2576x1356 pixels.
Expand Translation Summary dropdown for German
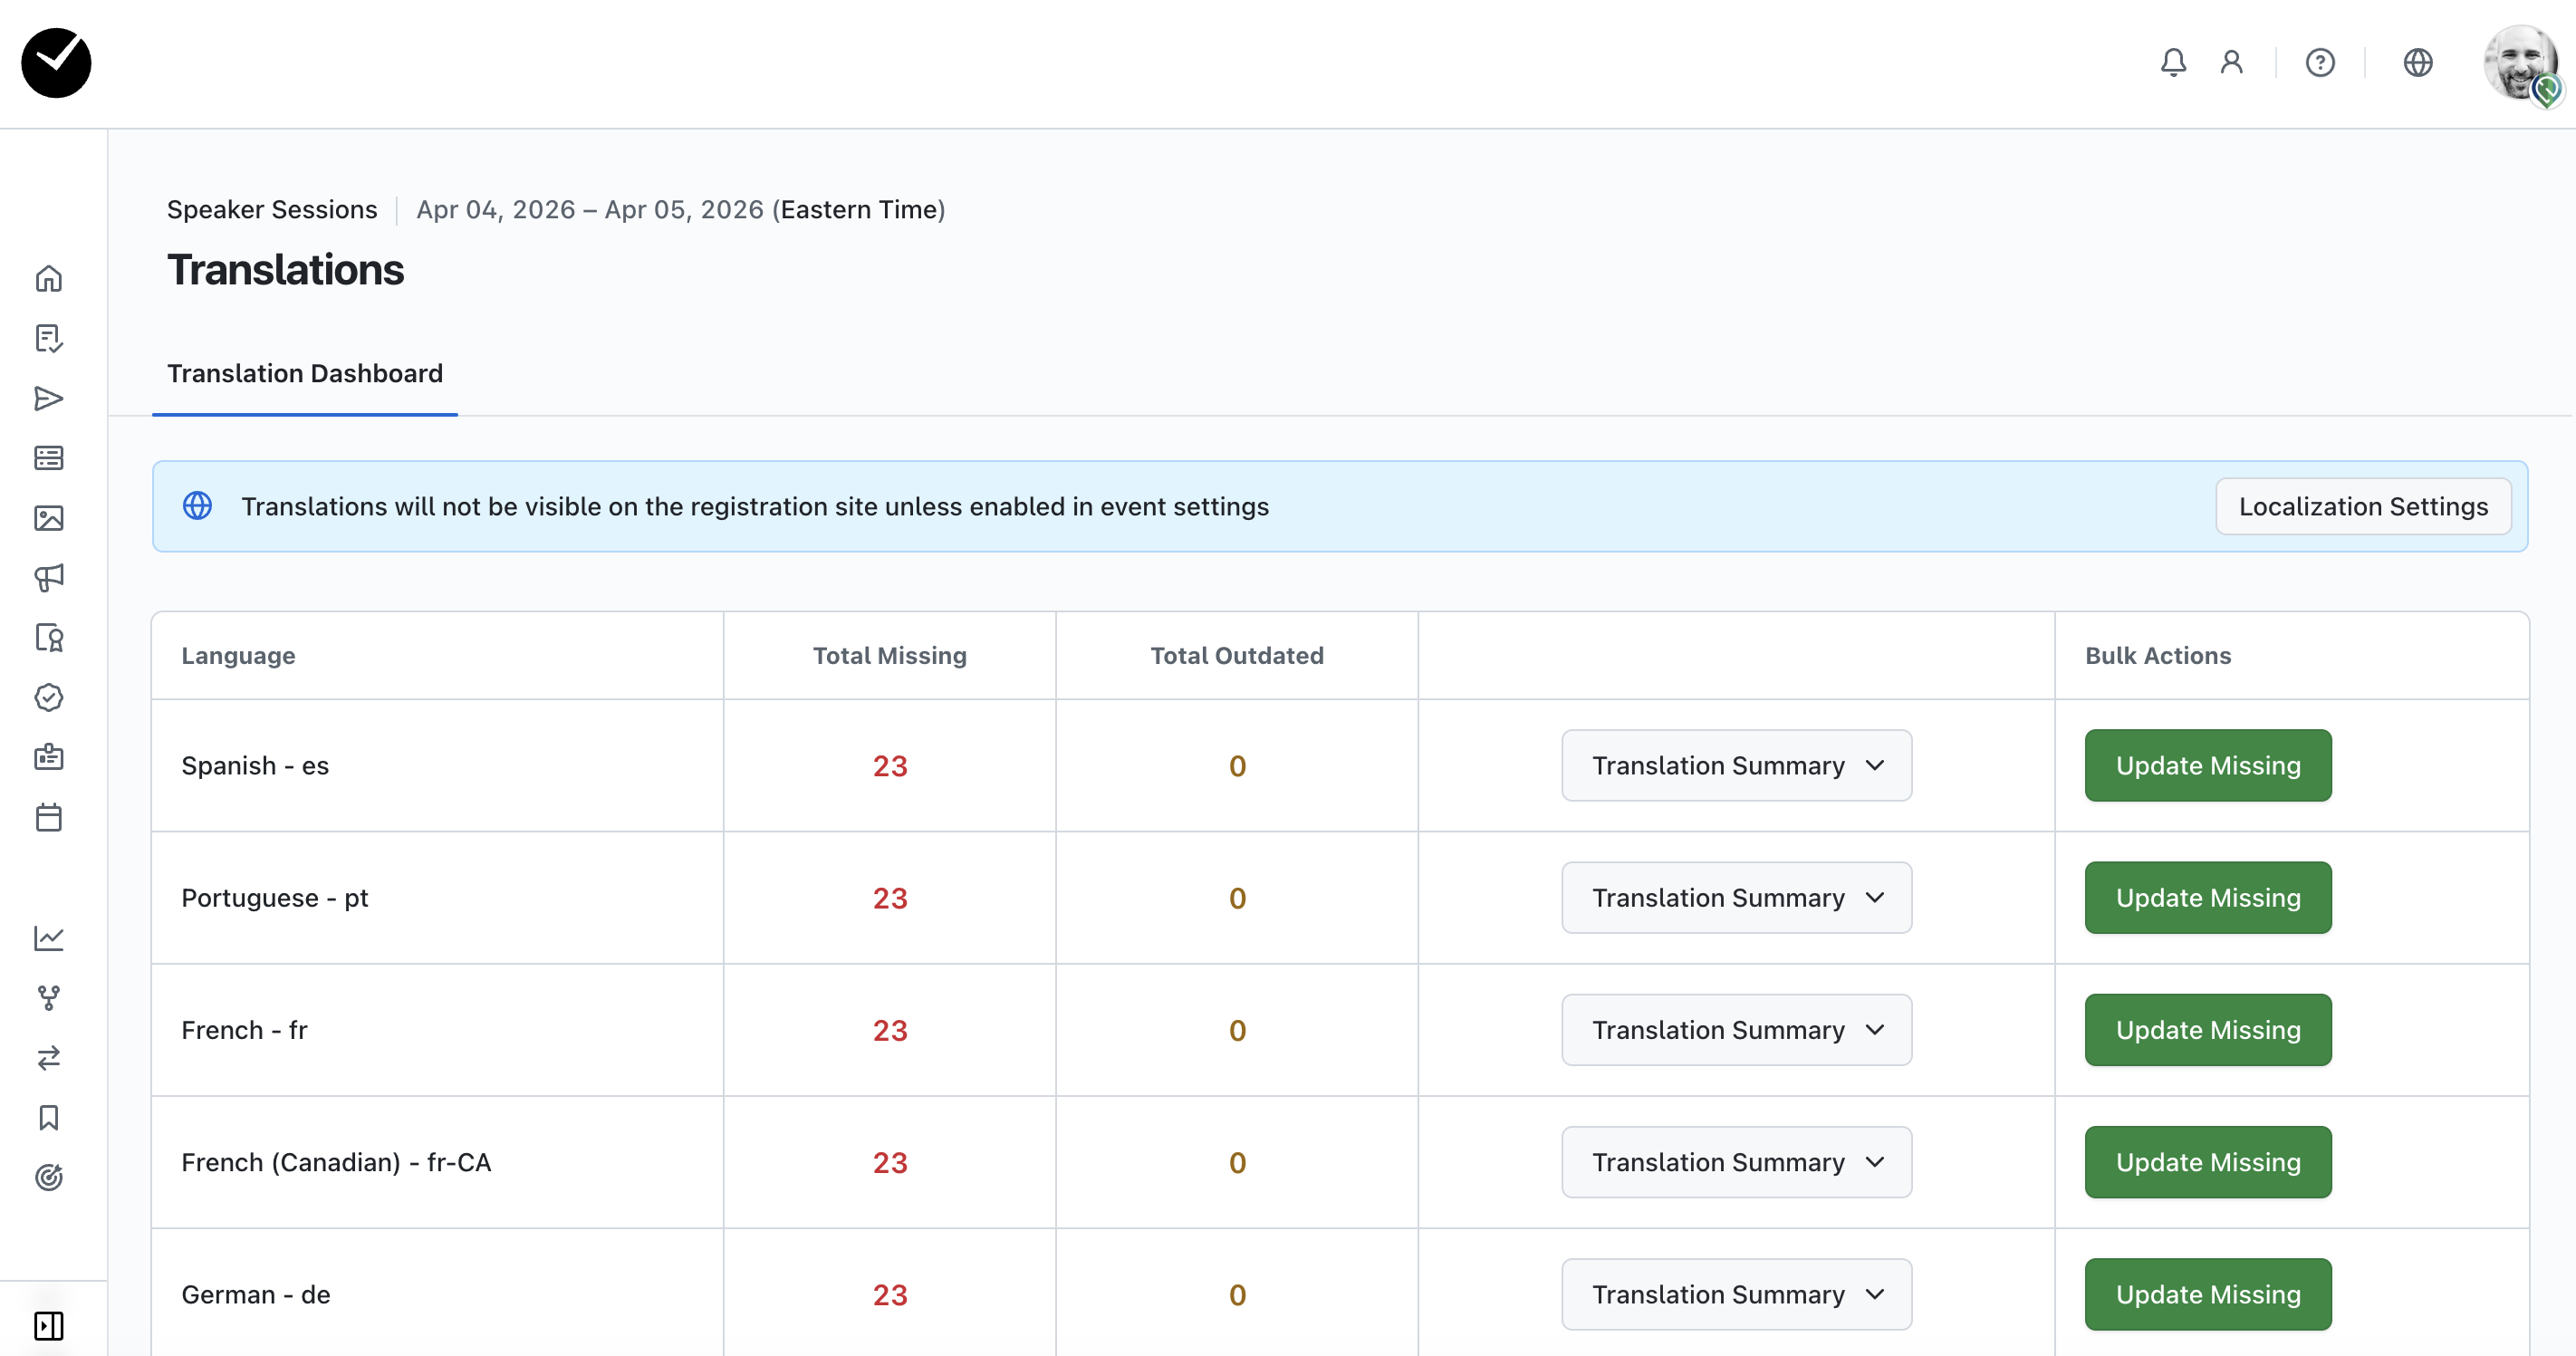pos(1736,1294)
